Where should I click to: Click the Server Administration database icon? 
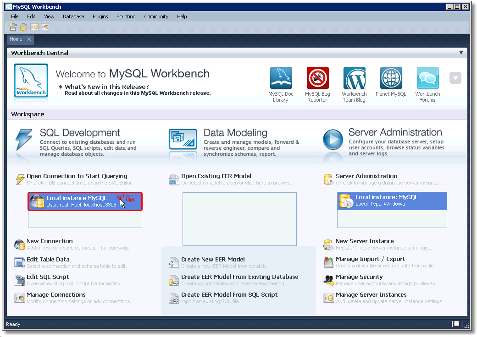click(x=328, y=179)
